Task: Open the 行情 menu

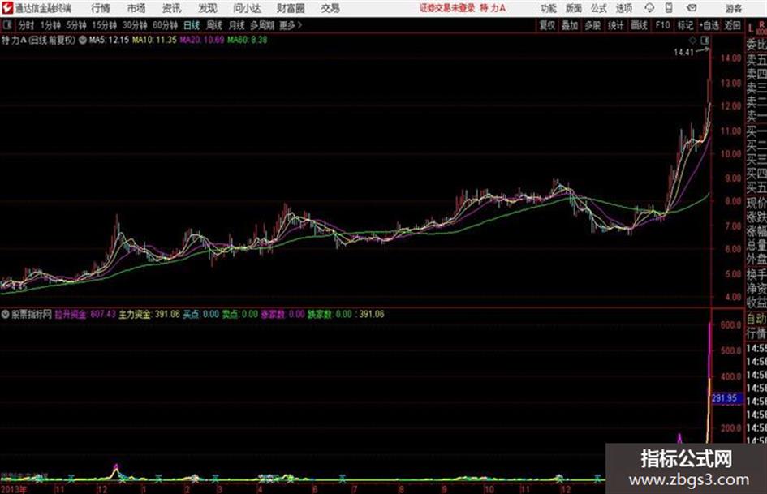Action: point(101,8)
